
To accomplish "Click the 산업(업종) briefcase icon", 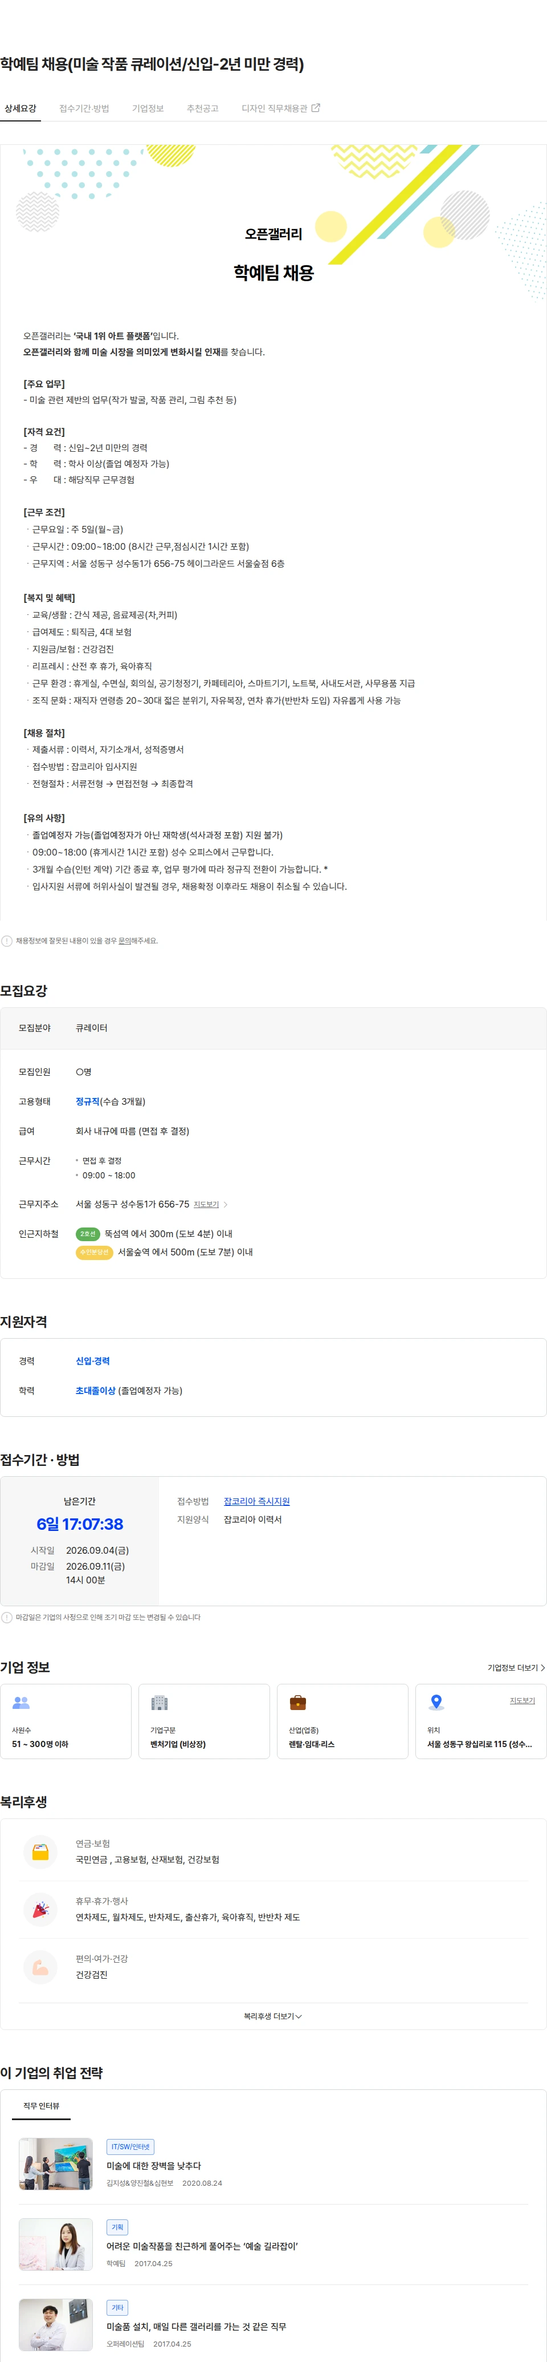I will coord(298,1703).
